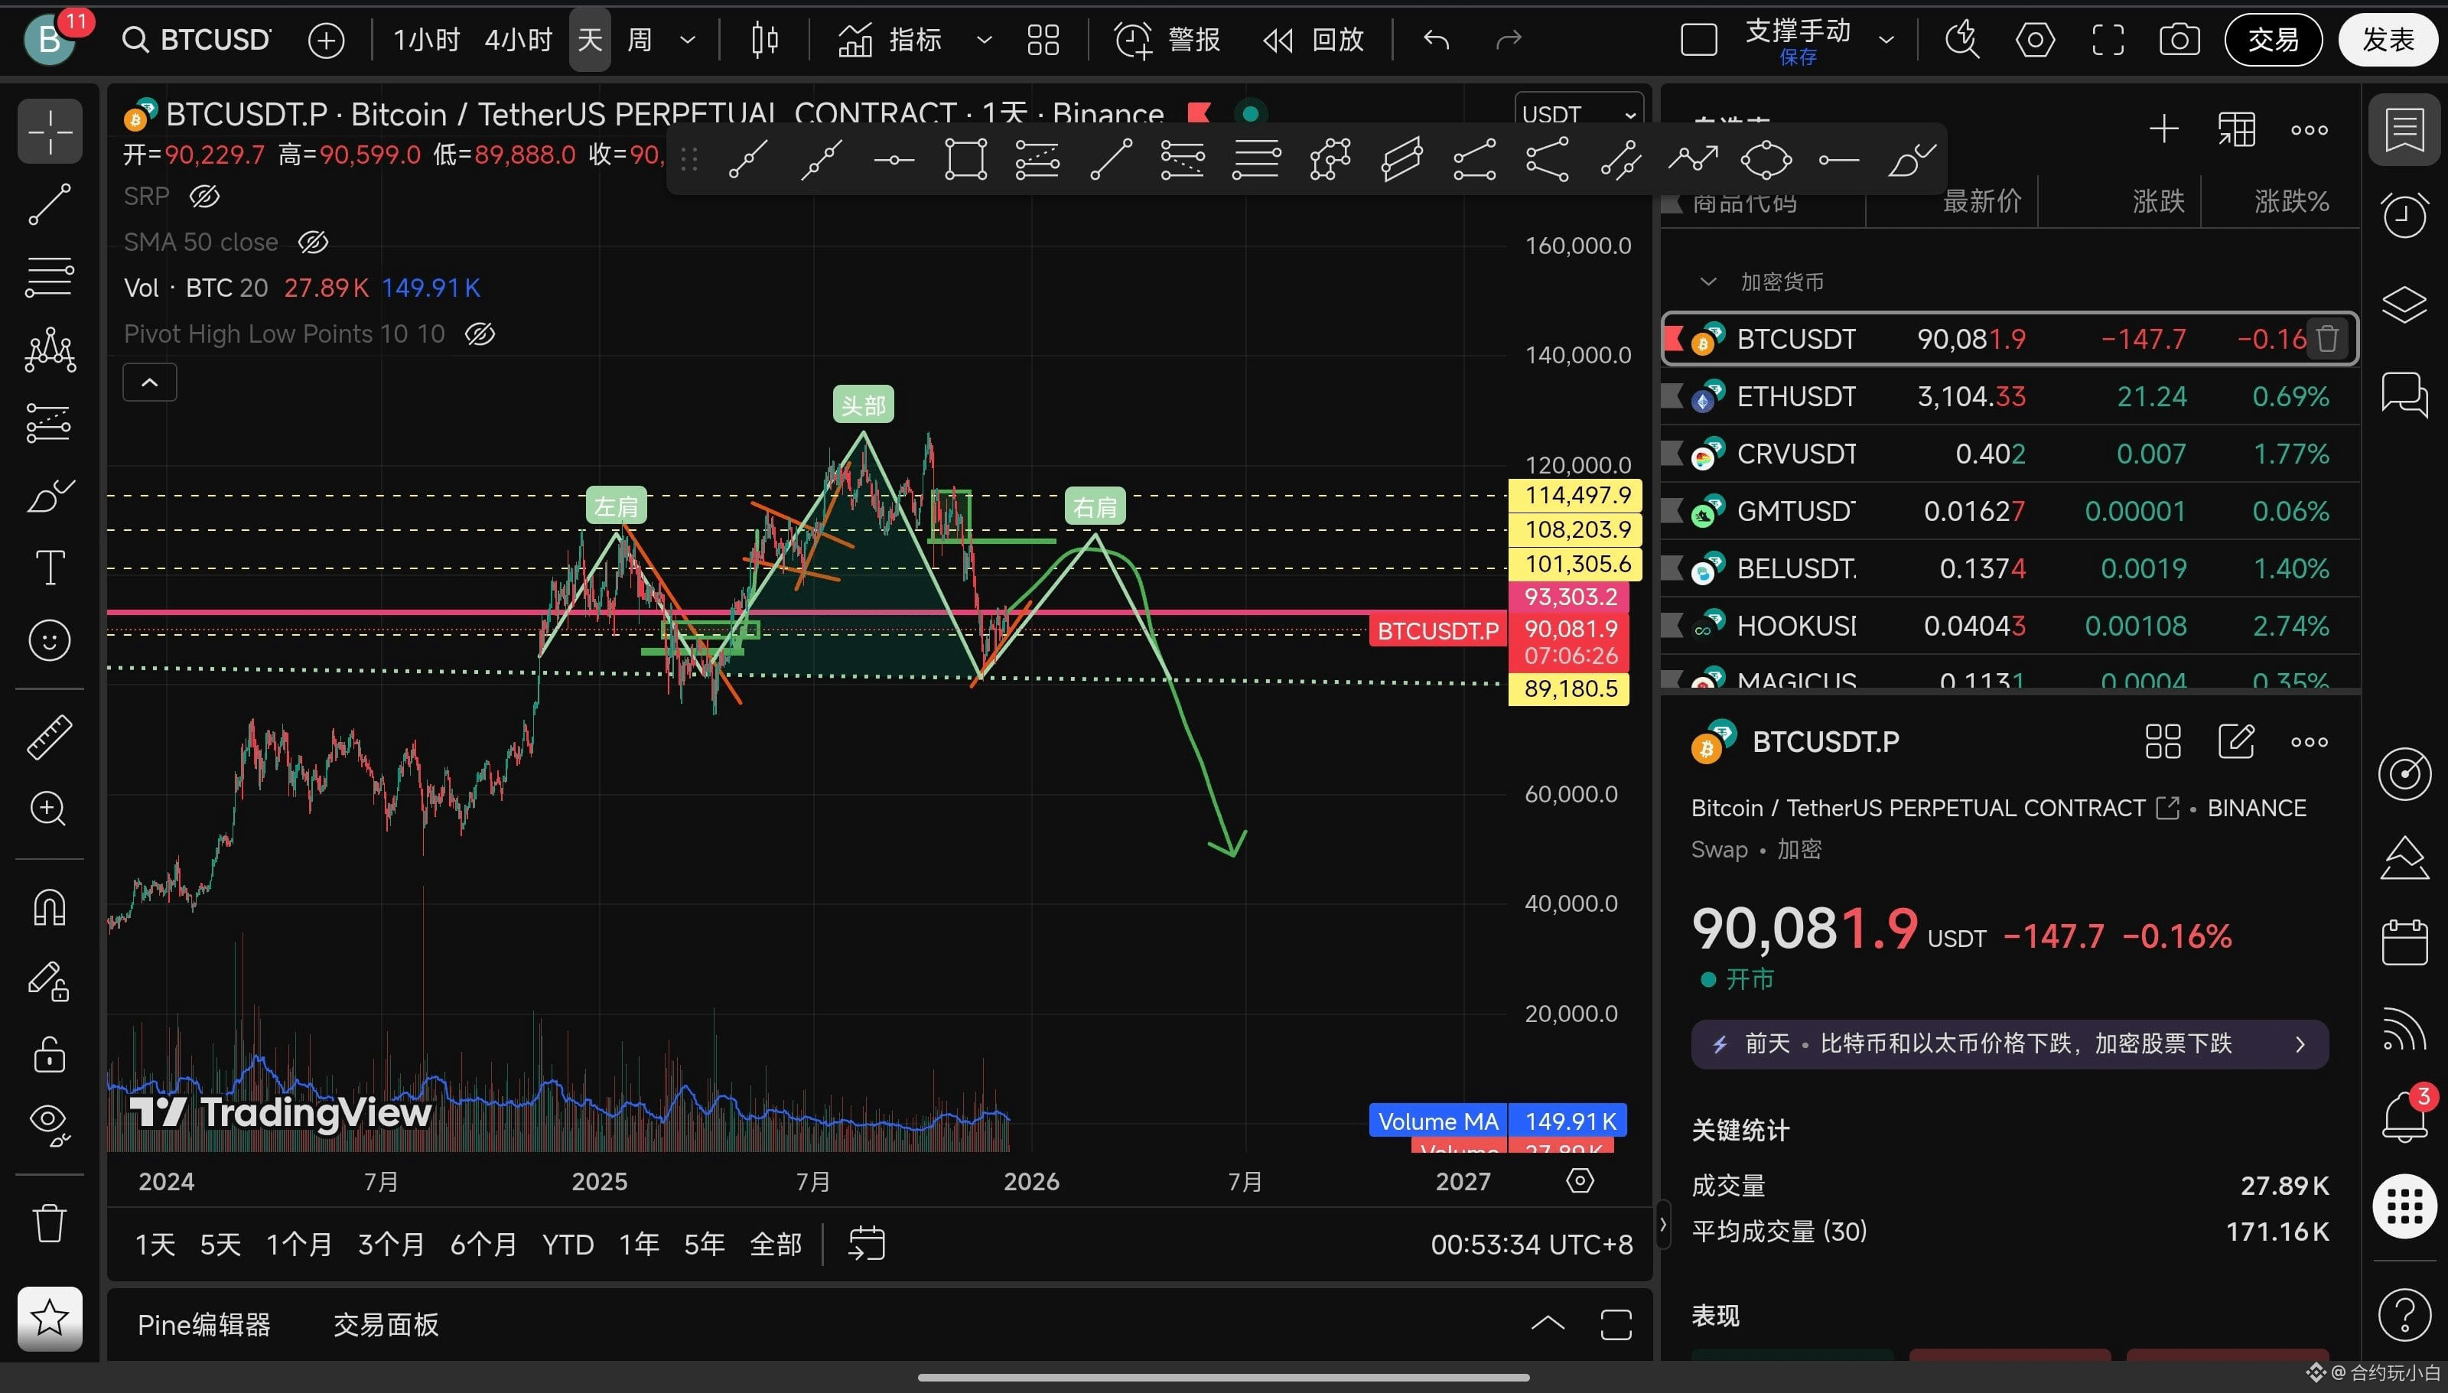Switch to 周 interval
2448x1393 pixels.
click(639, 41)
